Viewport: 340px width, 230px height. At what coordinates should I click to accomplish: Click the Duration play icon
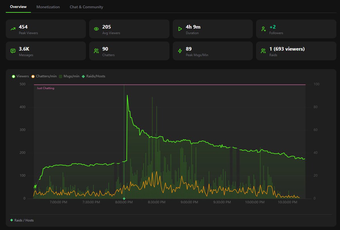(x=180, y=29)
